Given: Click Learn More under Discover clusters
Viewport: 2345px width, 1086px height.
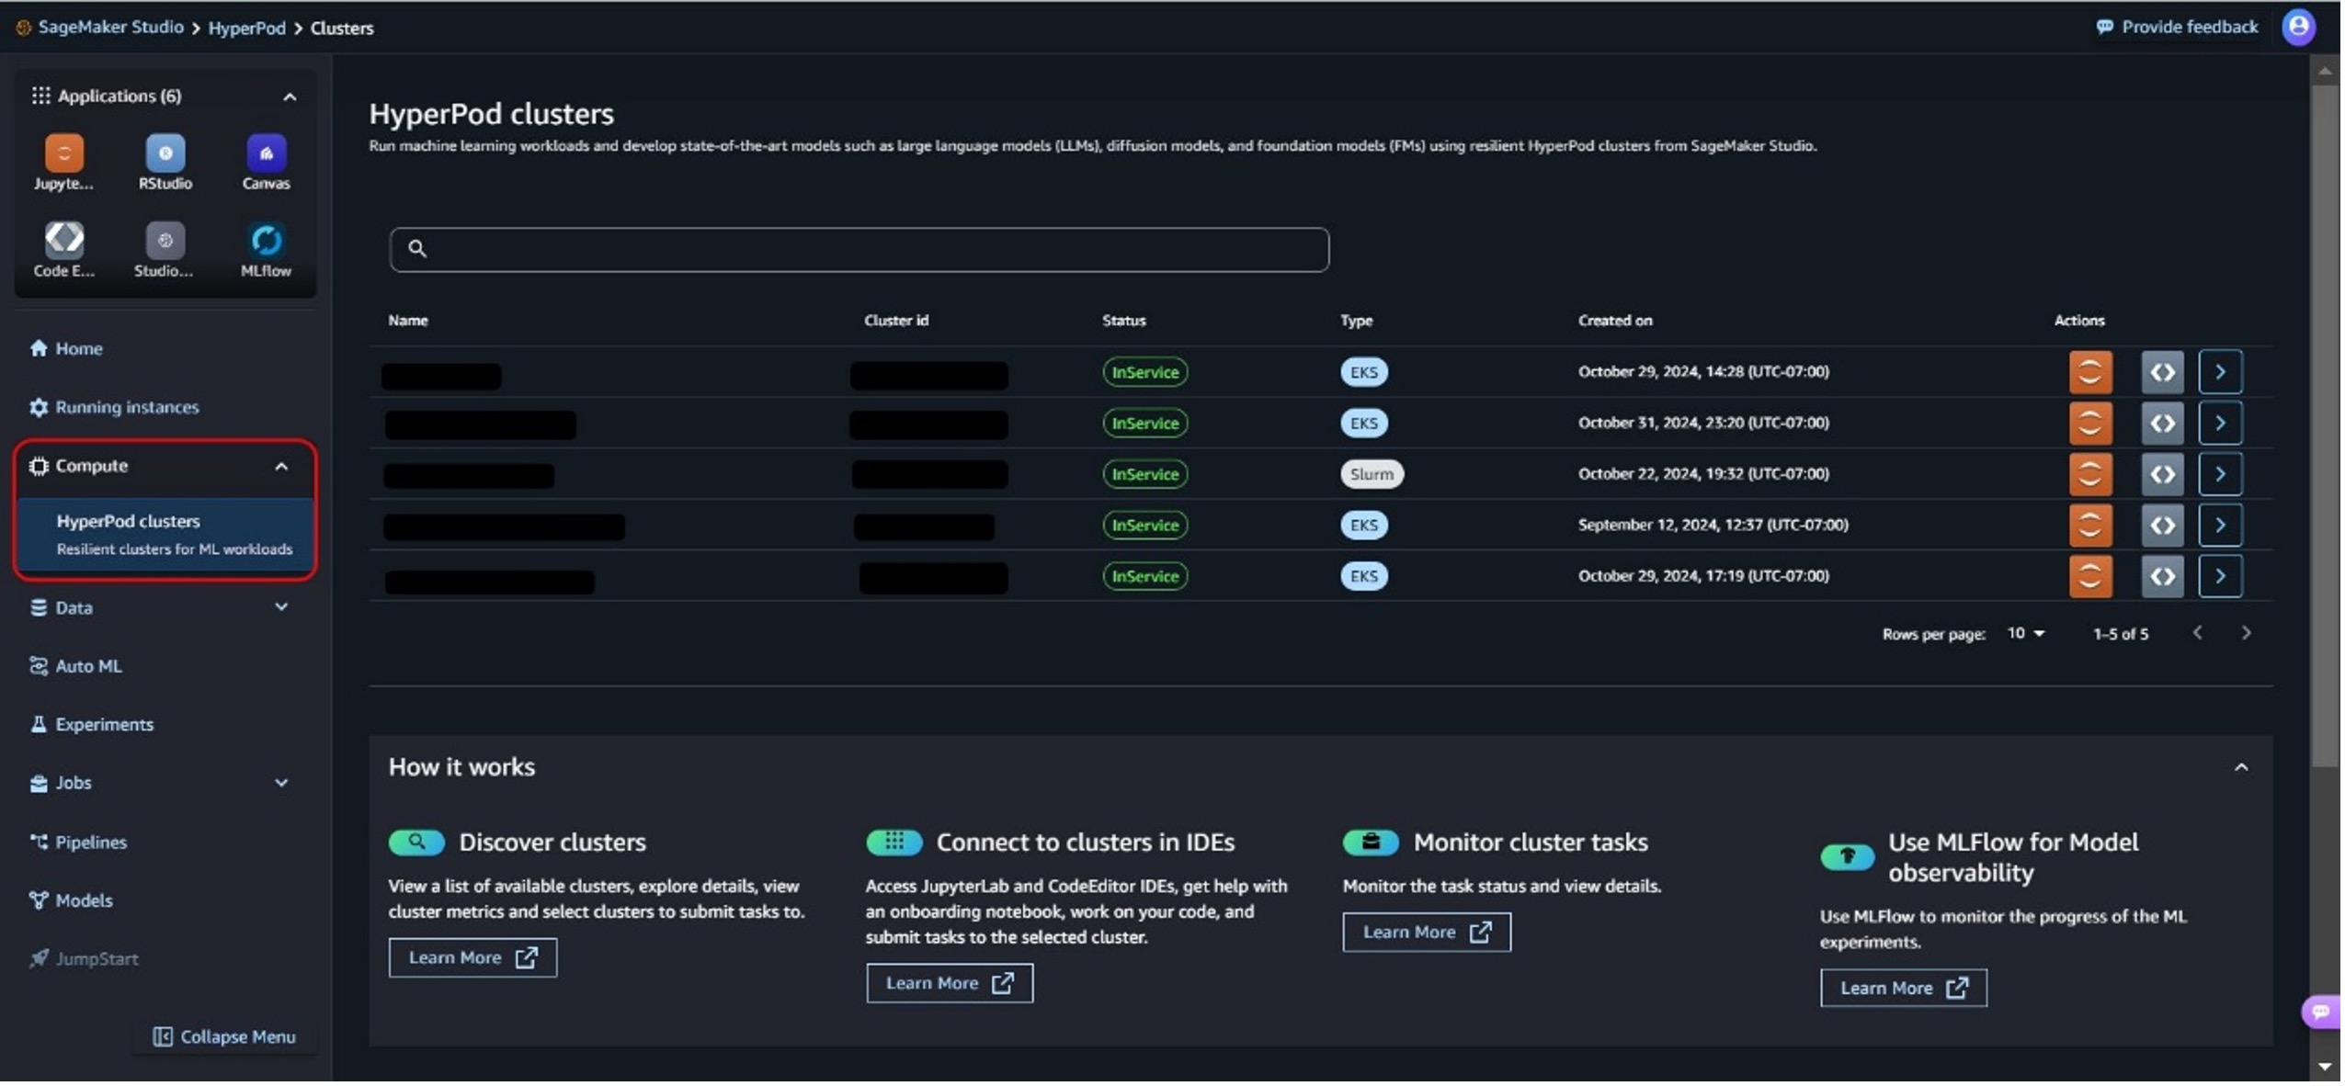Looking at the screenshot, I should 473,959.
